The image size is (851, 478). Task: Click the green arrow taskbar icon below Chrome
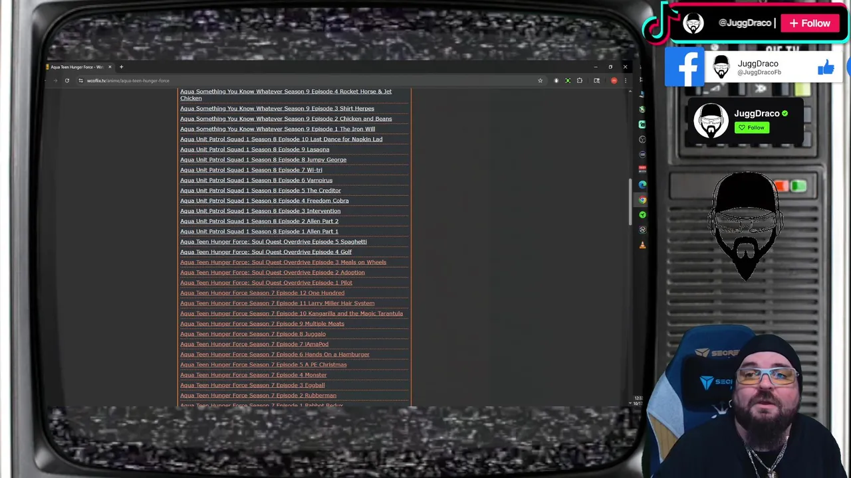point(642,214)
